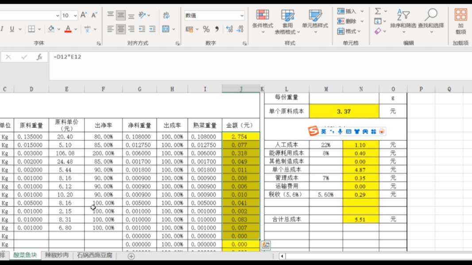472x265 pixels.
Task: Align cell text right
Action: [131, 29]
